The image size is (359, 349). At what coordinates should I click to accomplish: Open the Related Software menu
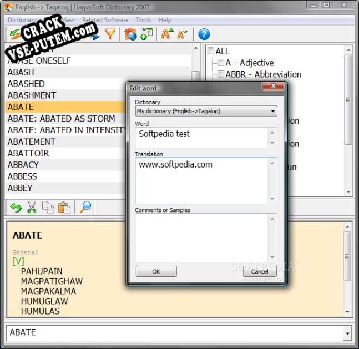pyautogui.click(x=105, y=20)
